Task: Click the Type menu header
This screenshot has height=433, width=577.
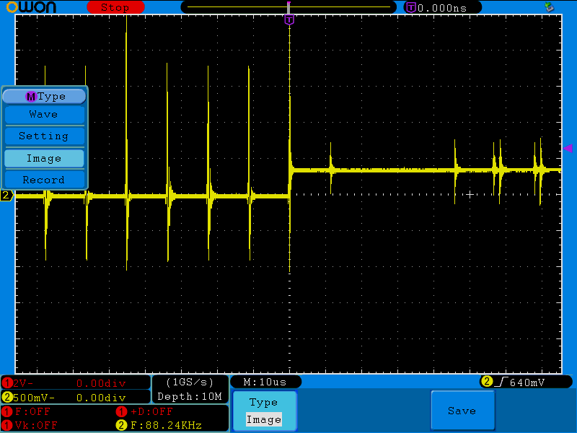Action: 45,96
